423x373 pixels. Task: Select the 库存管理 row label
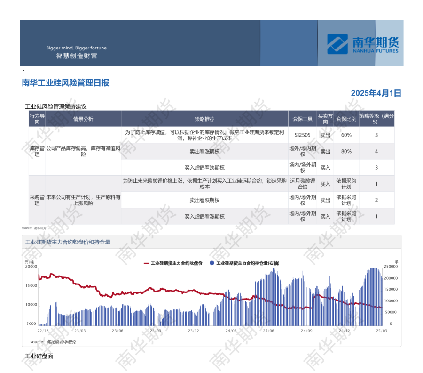(x=37, y=151)
